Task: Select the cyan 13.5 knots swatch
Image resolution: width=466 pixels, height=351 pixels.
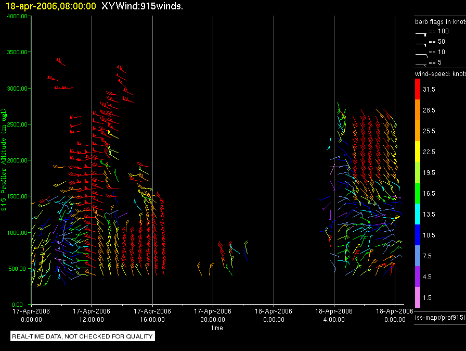Action: (x=418, y=214)
